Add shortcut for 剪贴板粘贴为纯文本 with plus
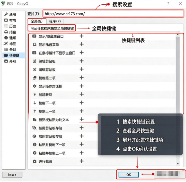Image resolution: width=186 pixels, height=182 pixels. [x=82, y=119]
